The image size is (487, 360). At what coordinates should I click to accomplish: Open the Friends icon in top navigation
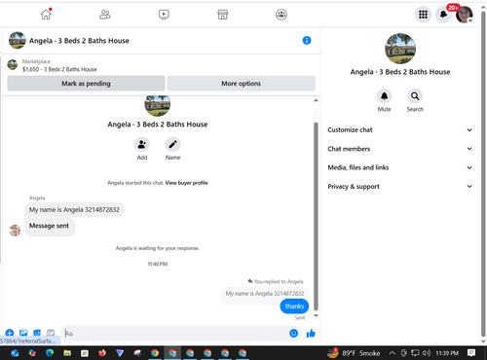(105, 15)
